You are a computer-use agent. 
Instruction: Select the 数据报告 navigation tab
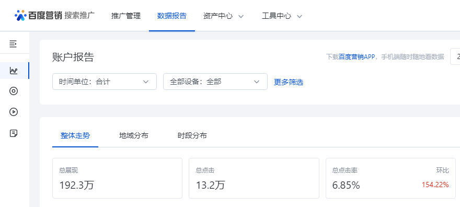172,16
